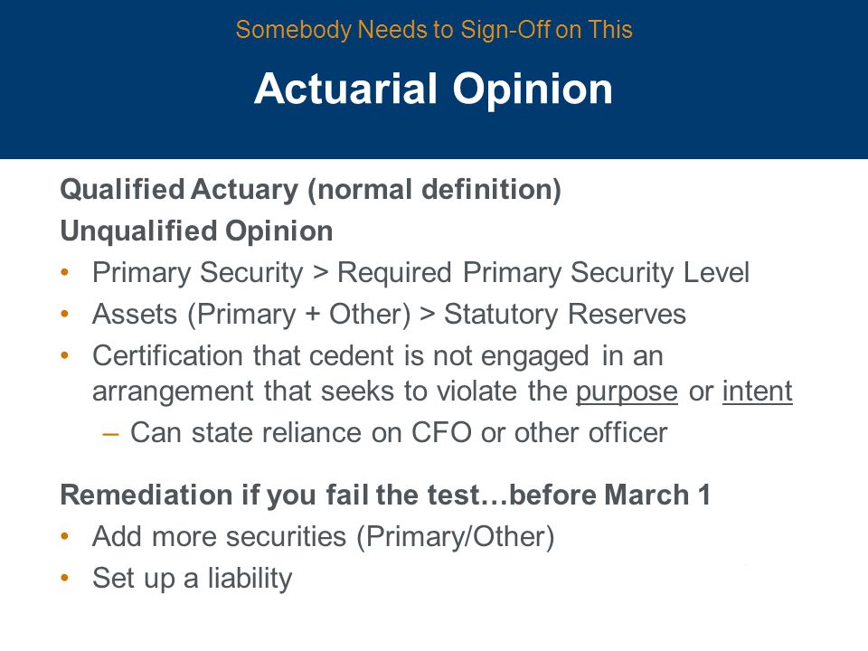Click the orange 'Somebody Needs to Sign-Off on This' subtitle
Screen dimensions: 868x651
[x=434, y=29]
